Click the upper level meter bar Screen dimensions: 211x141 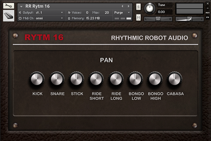190,6
